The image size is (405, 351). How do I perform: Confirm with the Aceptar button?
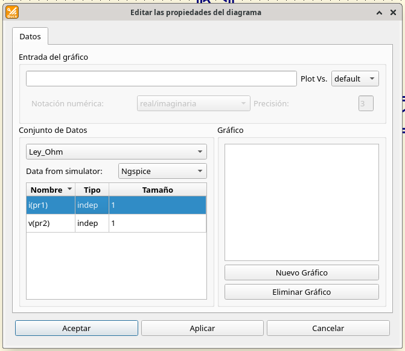(x=77, y=328)
